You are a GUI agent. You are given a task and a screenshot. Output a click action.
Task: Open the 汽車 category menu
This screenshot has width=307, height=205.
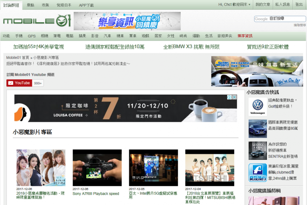tap(107, 36)
